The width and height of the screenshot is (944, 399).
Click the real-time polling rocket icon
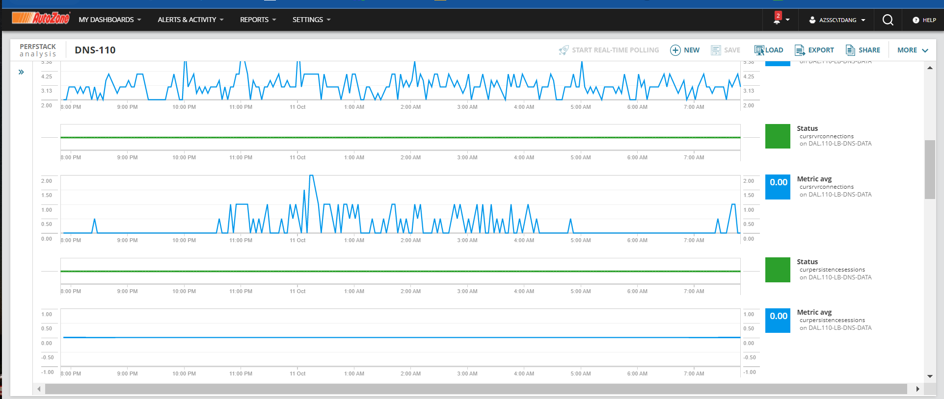(x=564, y=50)
